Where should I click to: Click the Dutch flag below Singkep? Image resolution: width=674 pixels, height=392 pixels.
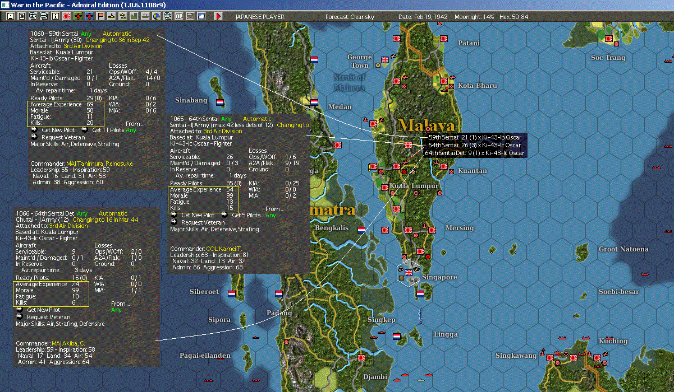[397, 337]
